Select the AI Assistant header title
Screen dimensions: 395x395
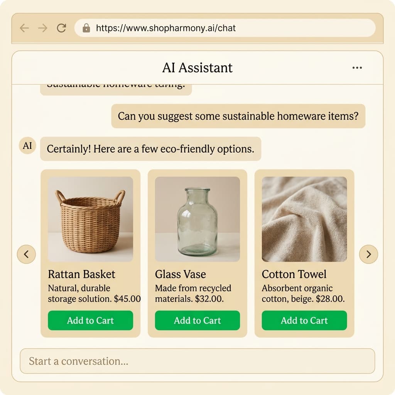coord(197,68)
